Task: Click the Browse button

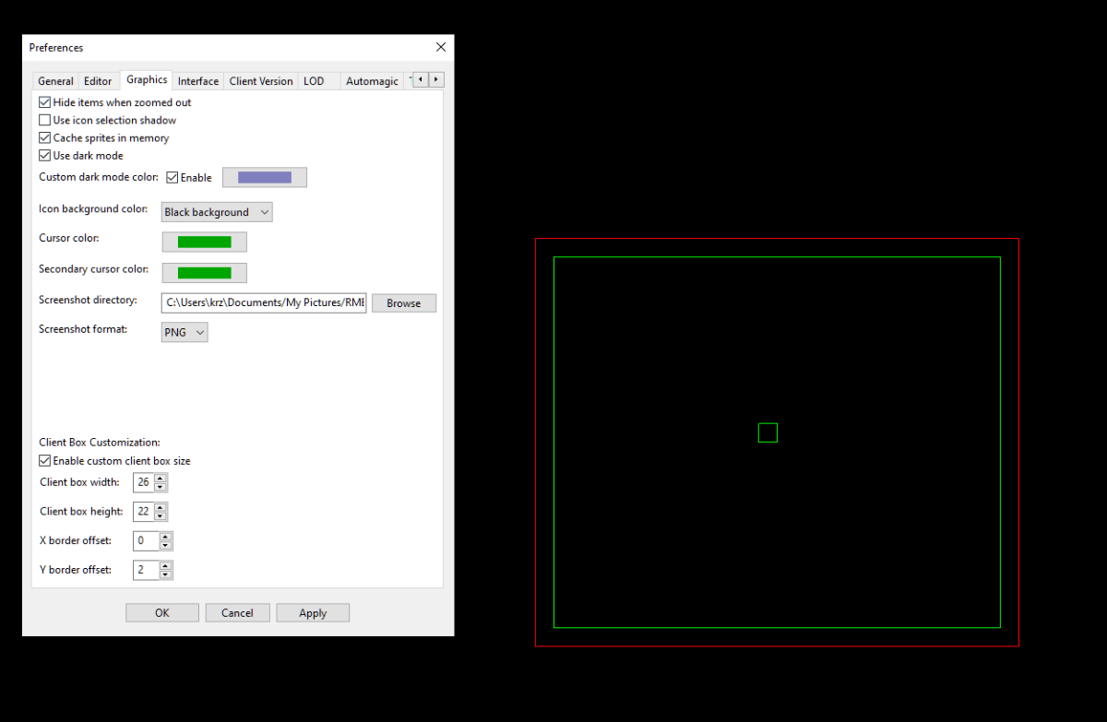Action: click(x=403, y=303)
